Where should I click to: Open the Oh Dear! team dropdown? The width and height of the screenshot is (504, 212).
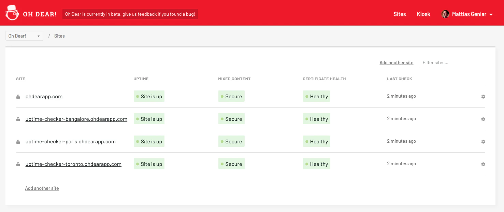click(x=24, y=36)
